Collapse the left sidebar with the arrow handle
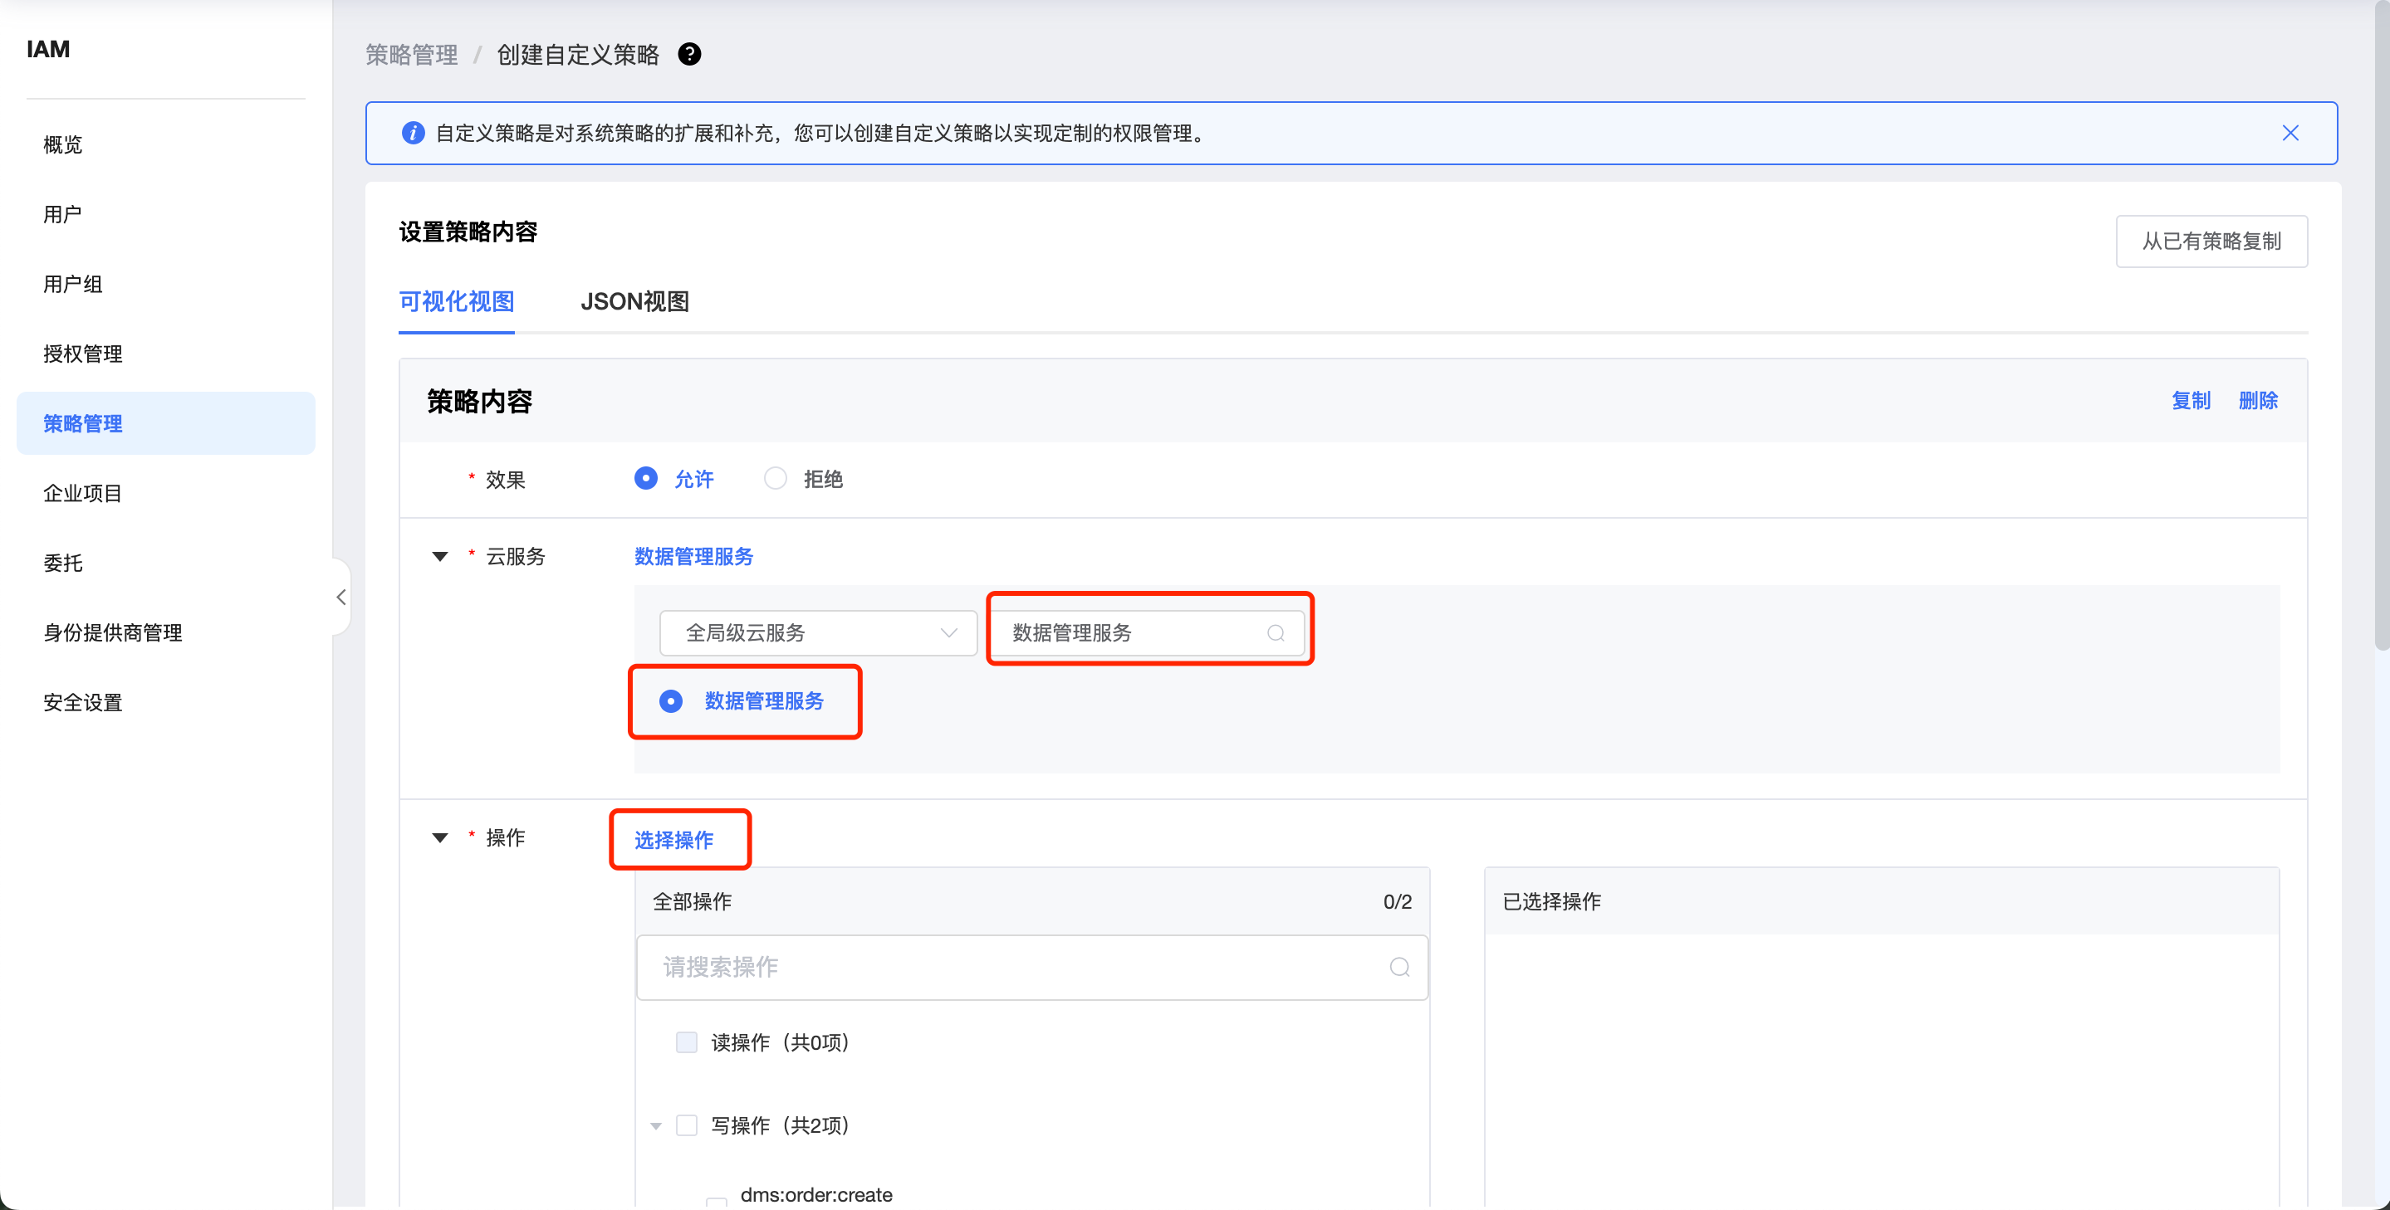Screen dimensions: 2390x1210 [341, 598]
